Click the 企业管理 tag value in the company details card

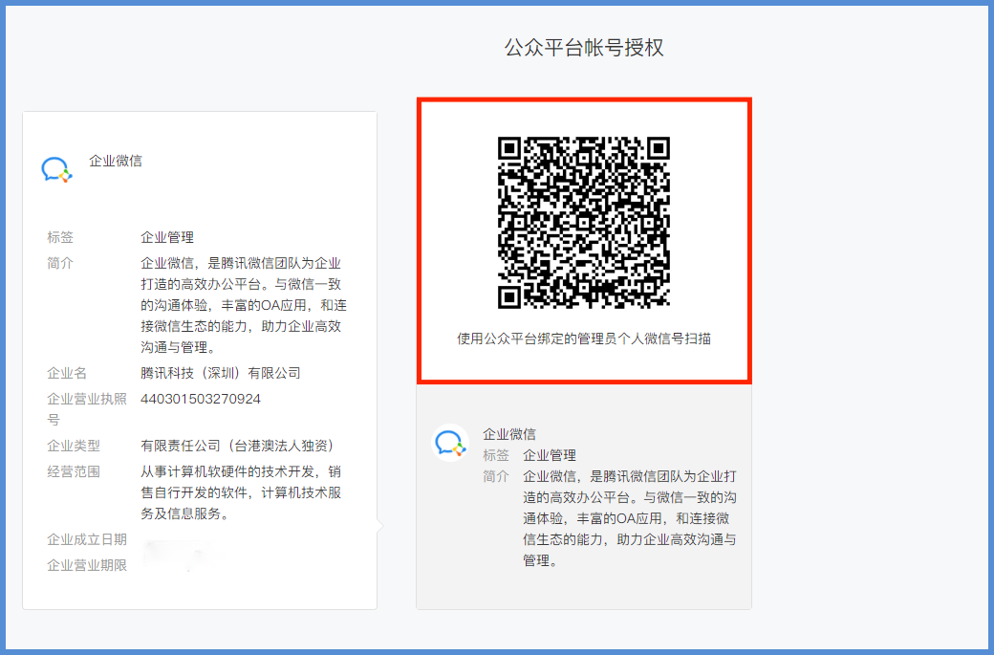166,237
